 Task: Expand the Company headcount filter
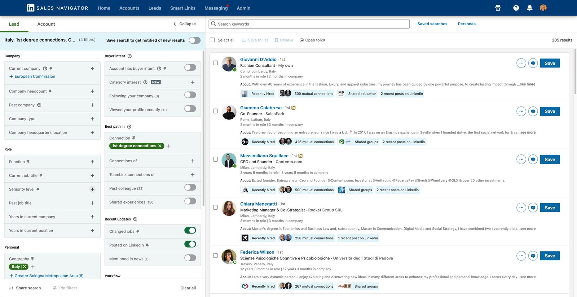tap(92, 91)
